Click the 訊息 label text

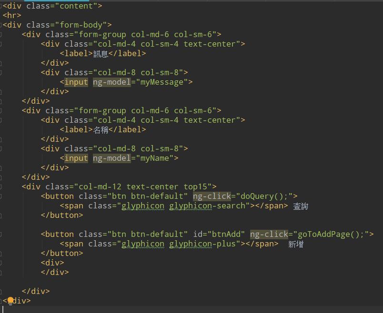(101, 54)
